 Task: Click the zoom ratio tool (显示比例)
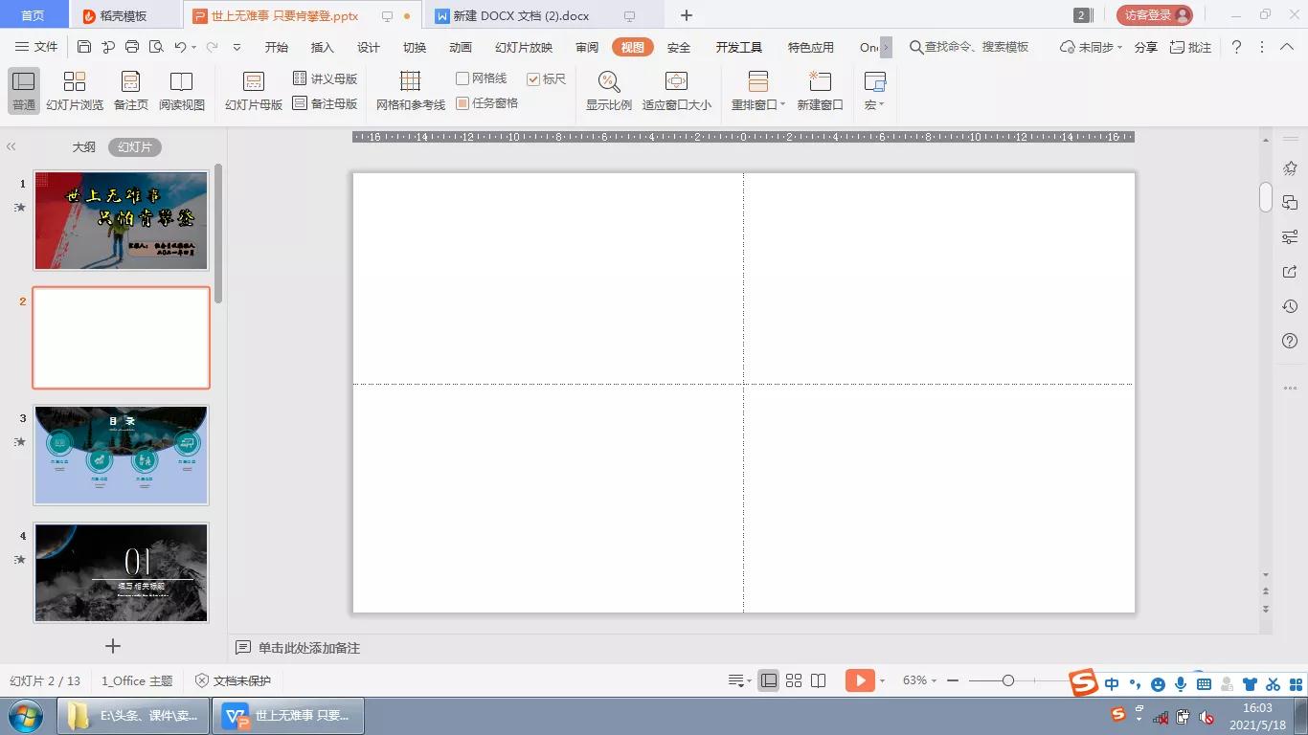tap(609, 91)
